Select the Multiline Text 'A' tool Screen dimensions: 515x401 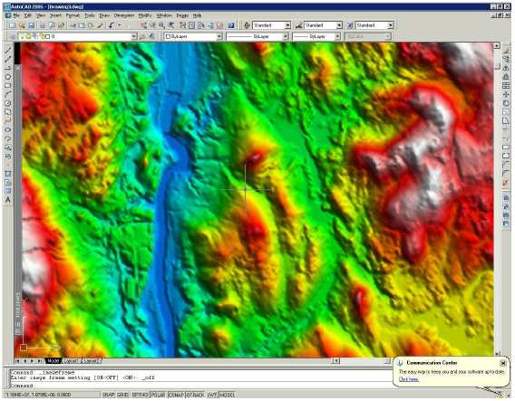pyautogui.click(x=8, y=200)
